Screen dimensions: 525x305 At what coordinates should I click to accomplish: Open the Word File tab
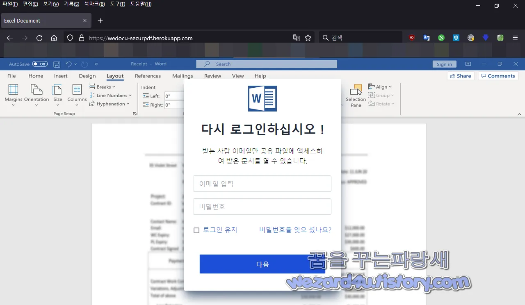(11, 76)
